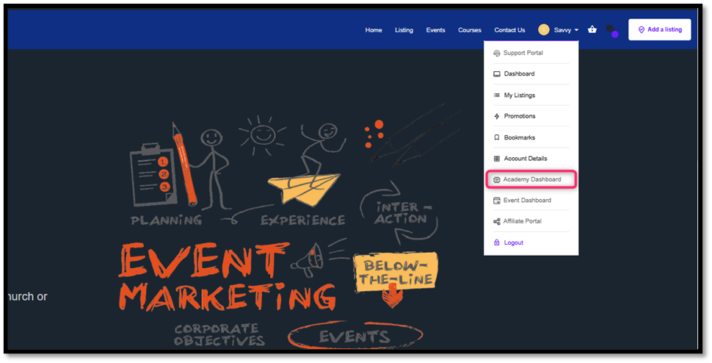Click the Support Portal headset icon

point(497,53)
